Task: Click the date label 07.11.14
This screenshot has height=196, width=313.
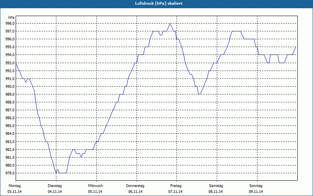Action: tap(175, 192)
